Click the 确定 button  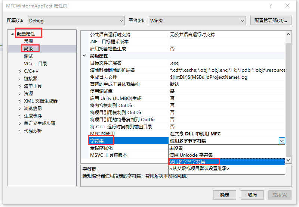pyautogui.click(x=225, y=195)
